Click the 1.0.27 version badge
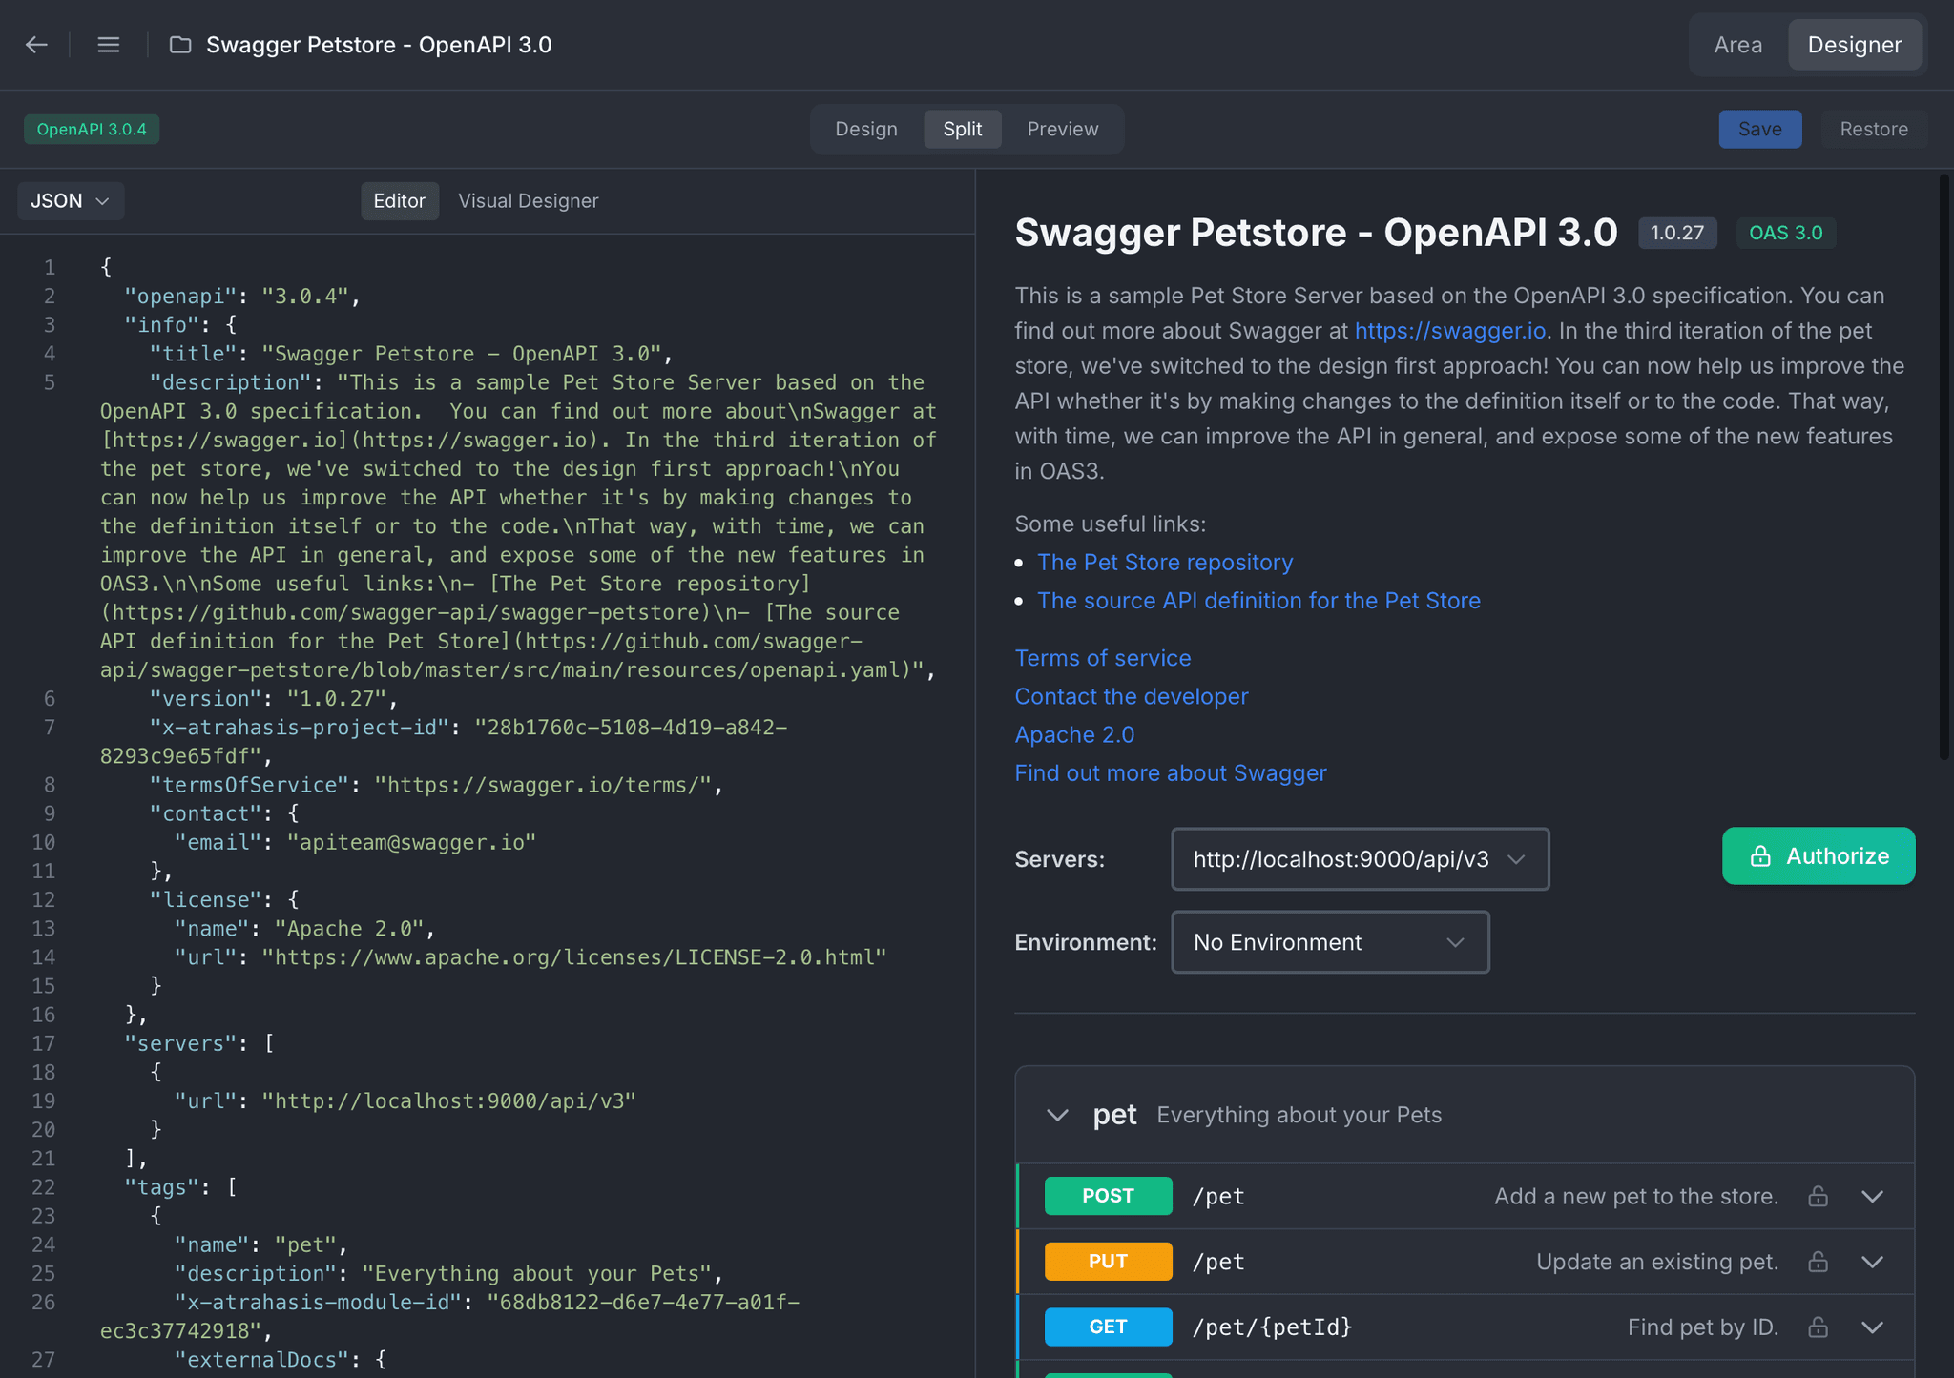Screen dimensions: 1954x1378 [1676, 233]
